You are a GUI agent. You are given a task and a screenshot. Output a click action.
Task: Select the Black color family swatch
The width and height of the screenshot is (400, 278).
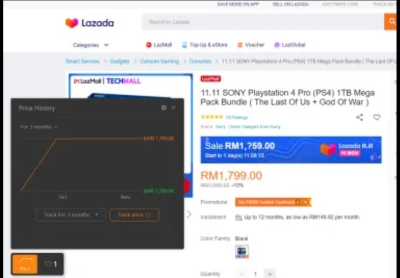242,252
